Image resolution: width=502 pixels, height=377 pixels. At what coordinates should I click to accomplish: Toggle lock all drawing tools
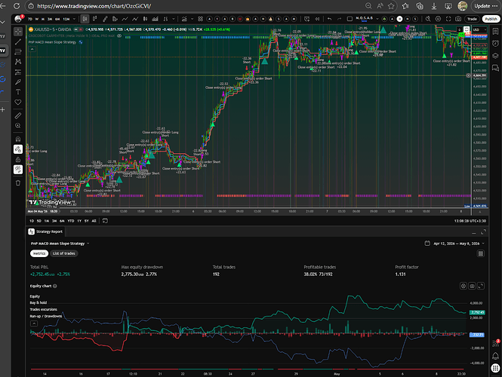(18, 159)
